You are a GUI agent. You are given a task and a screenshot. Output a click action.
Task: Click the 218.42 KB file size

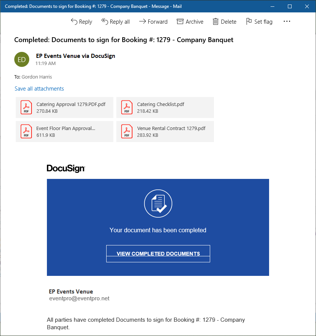tap(147, 111)
